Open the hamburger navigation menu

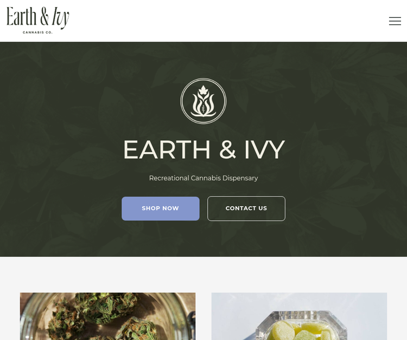[395, 21]
